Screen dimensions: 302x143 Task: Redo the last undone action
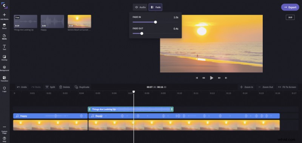(36, 87)
